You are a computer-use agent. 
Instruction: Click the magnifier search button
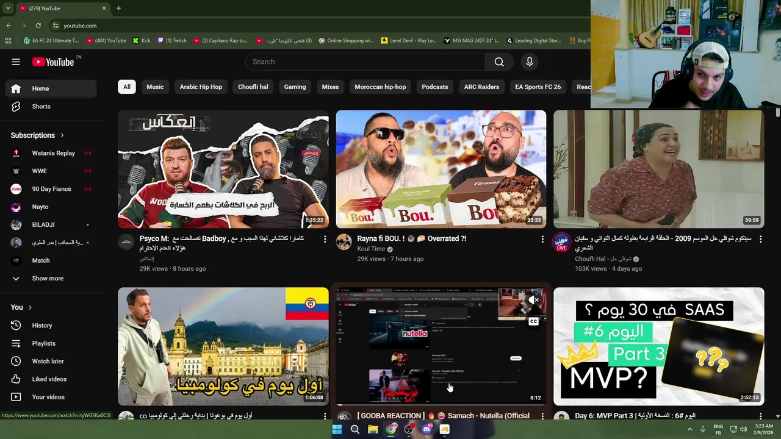coord(499,62)
